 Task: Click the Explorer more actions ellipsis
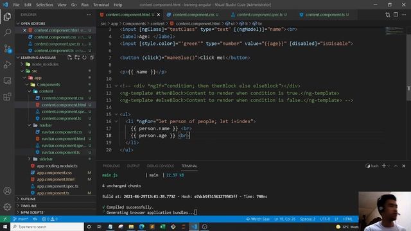click(x=89, y=15)
